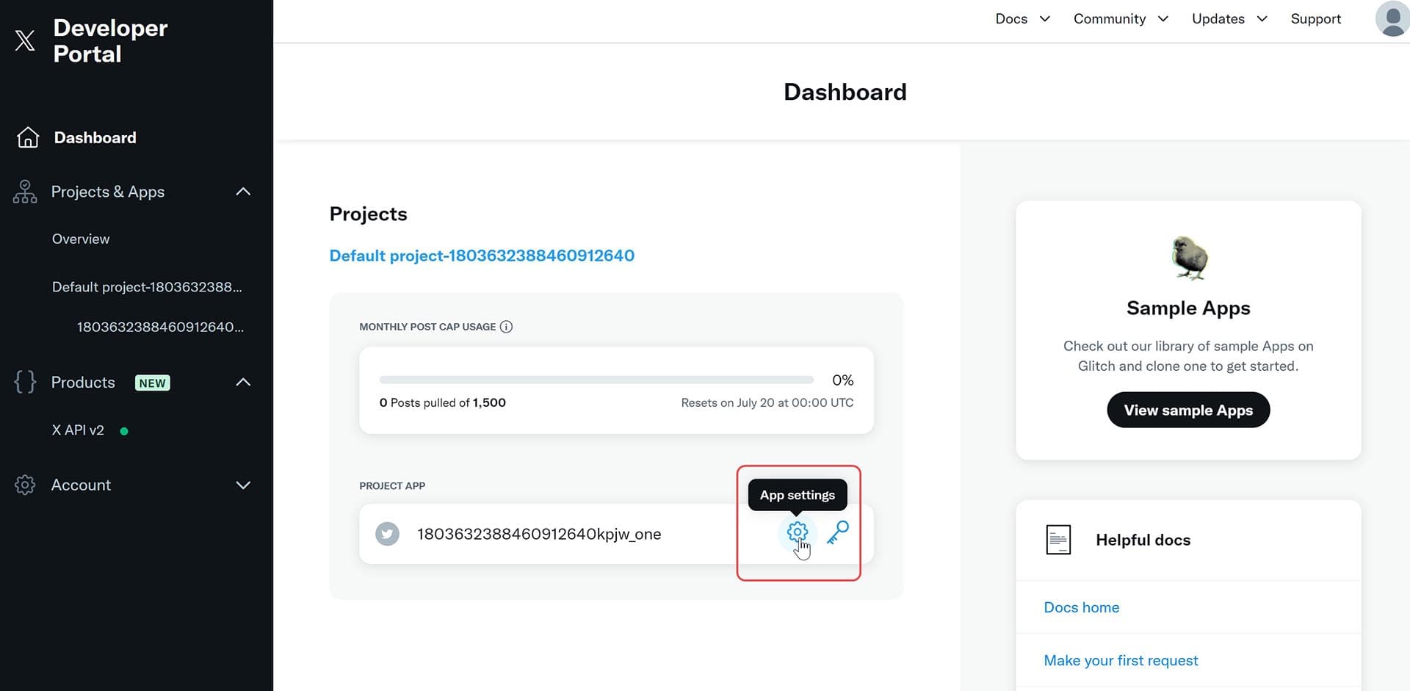Open the user profile avatar
The height and width of the screenshot is (691, 1410).
1392,19
